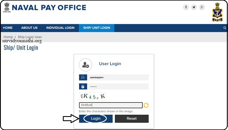Click the username person icon
The image size is (228, 130).
click(83, 77)
